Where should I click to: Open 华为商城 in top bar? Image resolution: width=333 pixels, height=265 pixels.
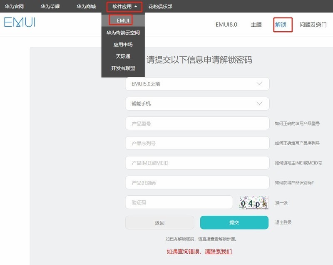[x=86, y=7]
